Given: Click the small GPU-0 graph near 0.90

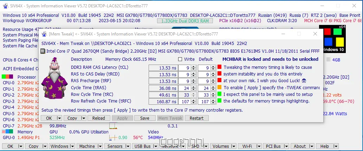Looking at the screenshot, I should click(x=113, y=138).
